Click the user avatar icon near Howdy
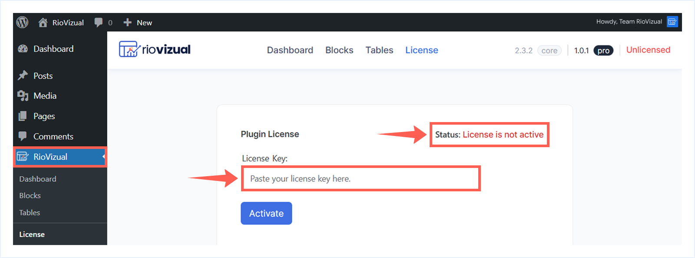The image size is (695, 258). coord(672,22)
